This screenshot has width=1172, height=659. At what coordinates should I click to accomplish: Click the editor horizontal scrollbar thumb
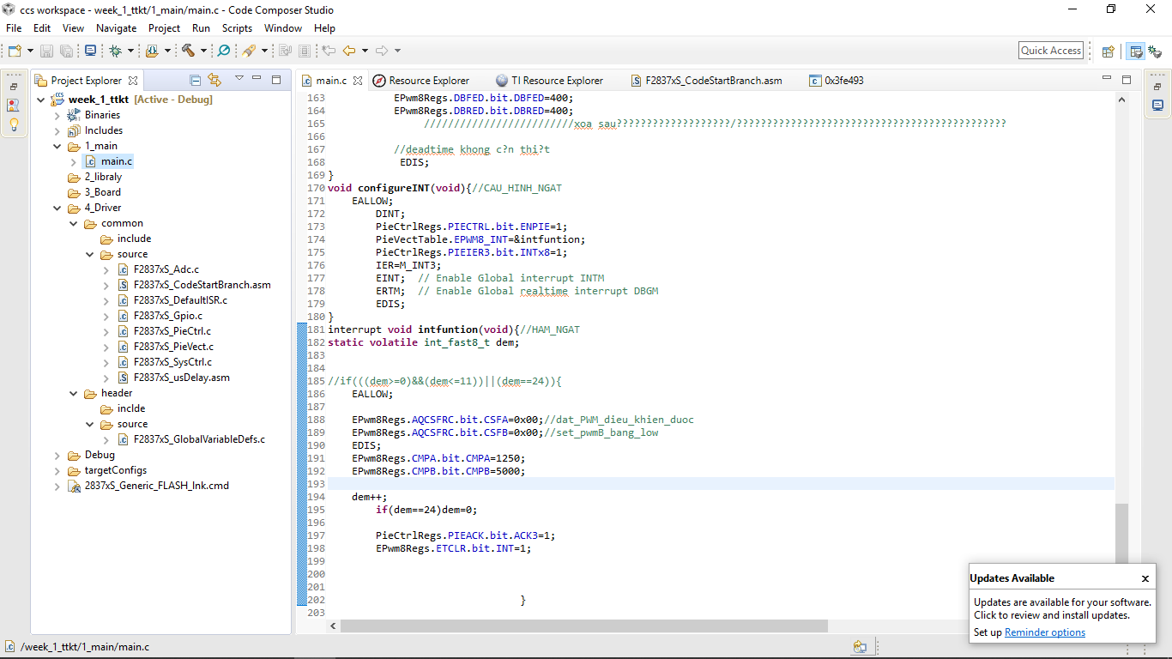(583, 626)
